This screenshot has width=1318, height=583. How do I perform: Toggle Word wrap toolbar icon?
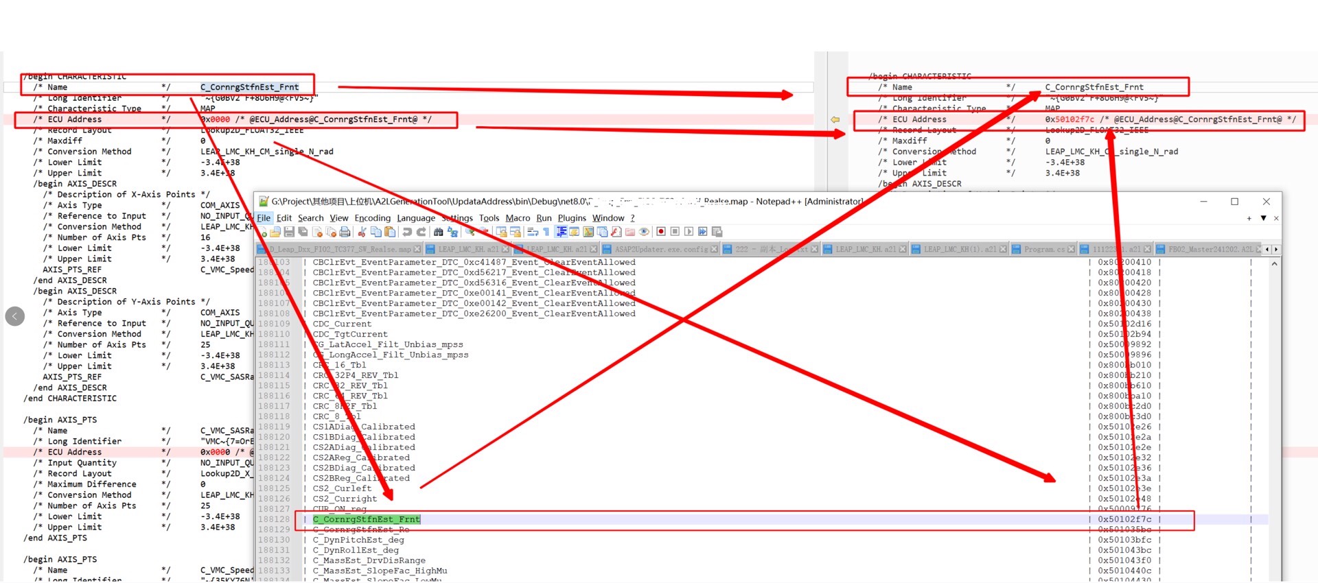[532, 232]
